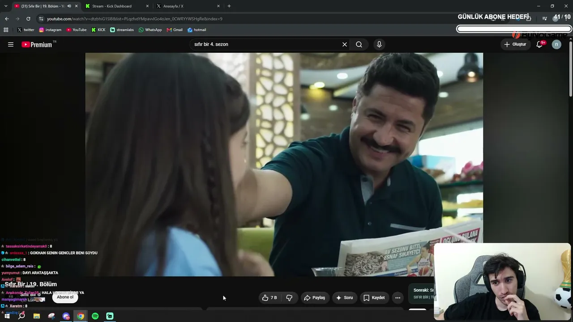The image size is (573, 322).
Task: Open the YouTube bookmark
Action: pos(77,30)
